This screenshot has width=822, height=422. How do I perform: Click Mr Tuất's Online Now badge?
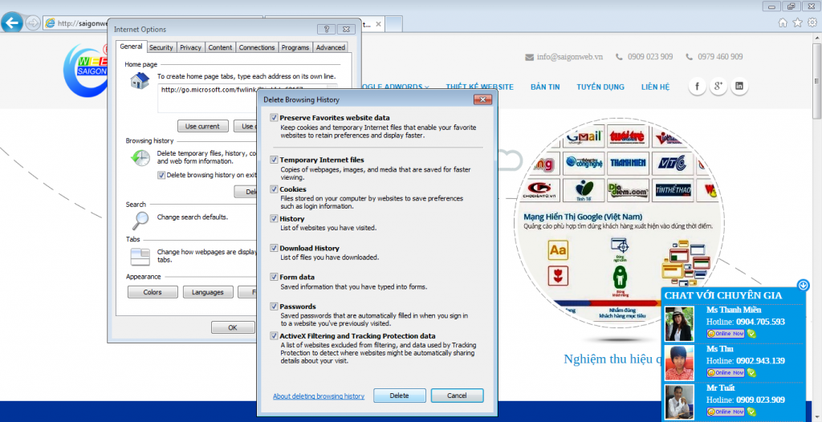(726, 412)
